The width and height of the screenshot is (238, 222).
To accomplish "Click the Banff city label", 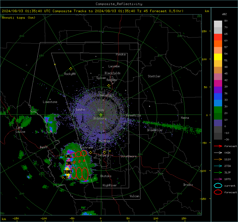I will pos(44,147).
